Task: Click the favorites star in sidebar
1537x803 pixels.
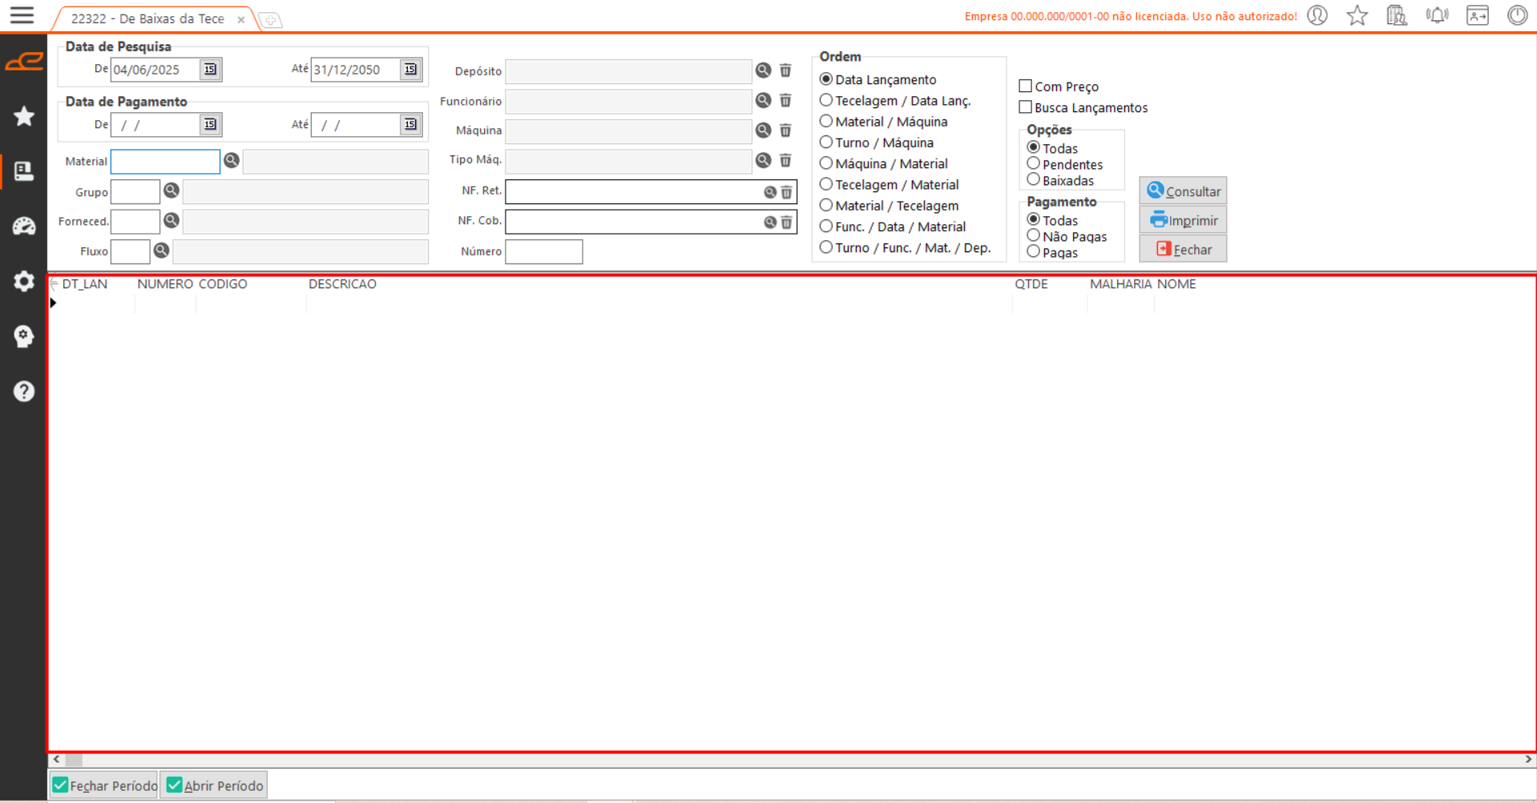Action: 24,117
